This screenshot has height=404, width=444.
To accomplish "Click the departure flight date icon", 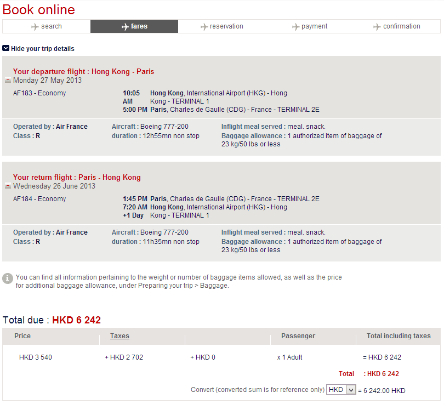I will [x=8, y=81].
